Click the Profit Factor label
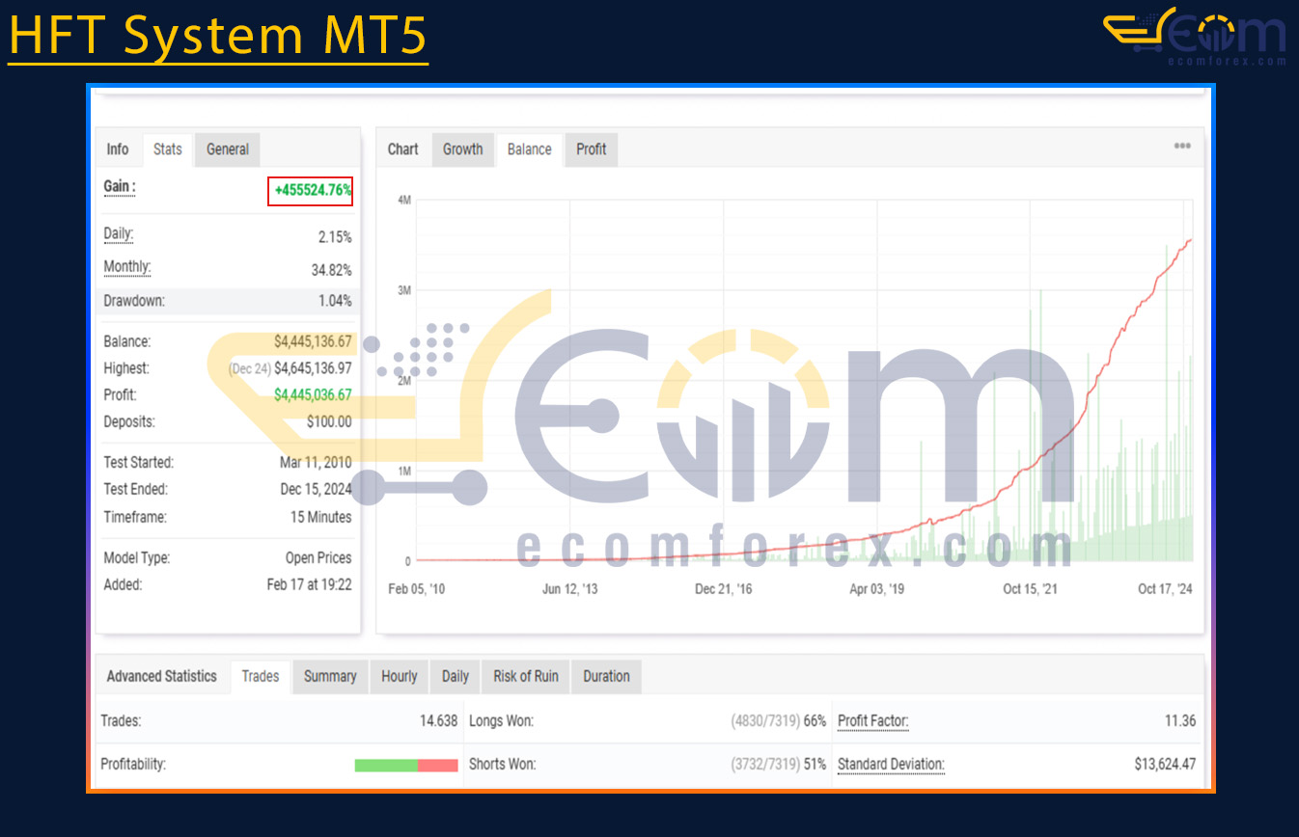Viewport: 1299px width, 837px height. coord(873,721)
